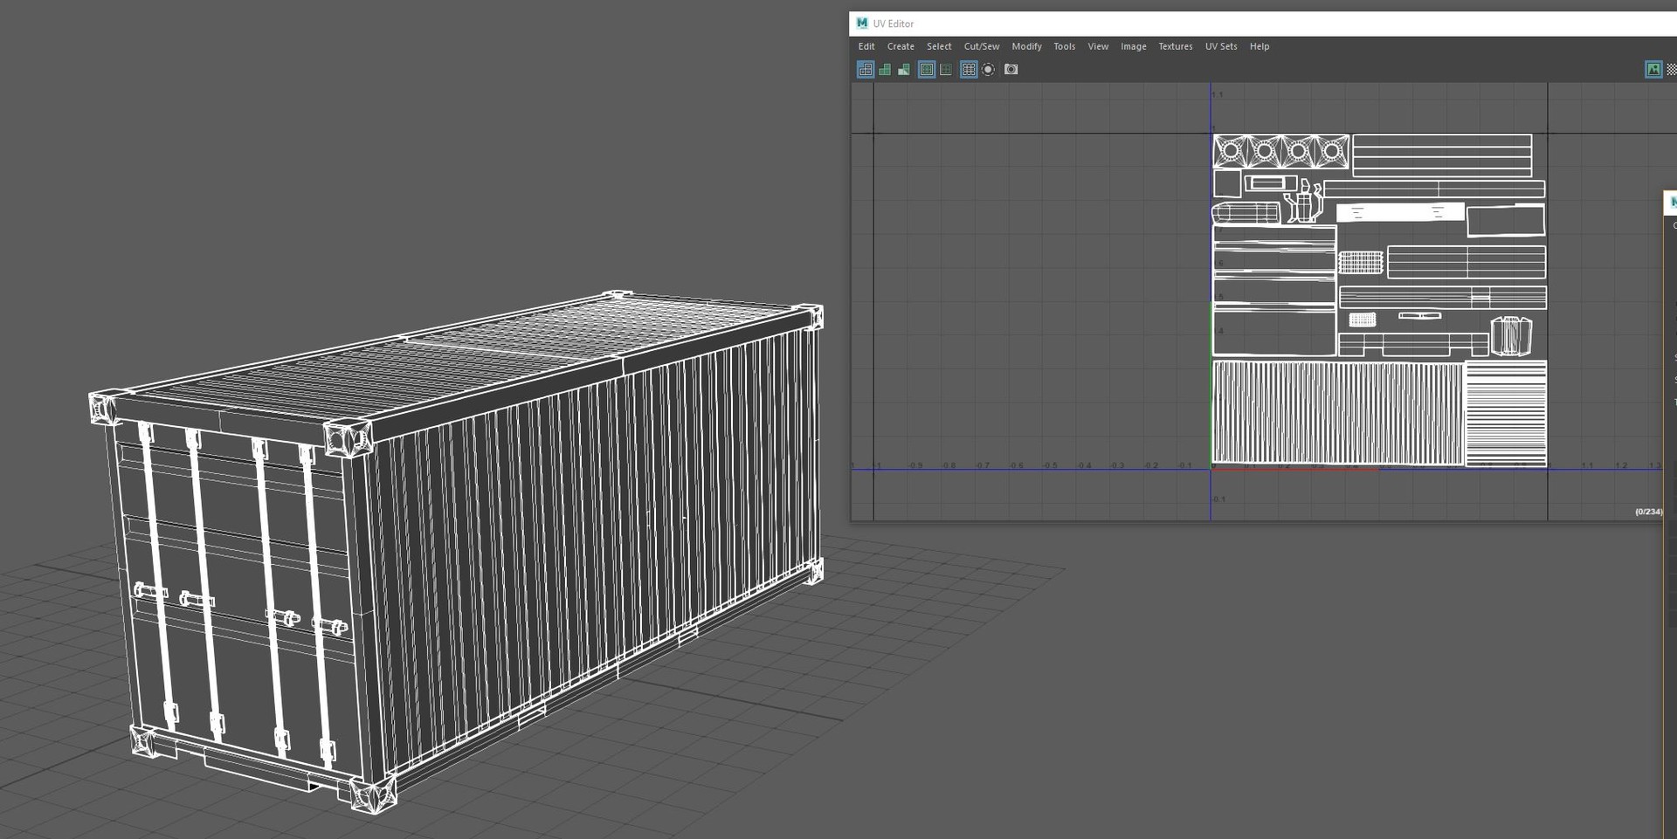The width and height of the screenshot is (1677, 839).
Task: Open the View menu in UV Editor
Action: coord(1098,46)
